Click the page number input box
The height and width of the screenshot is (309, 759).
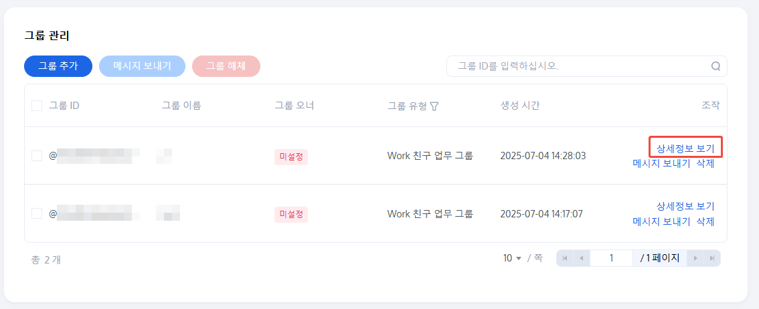coord(611,258)
